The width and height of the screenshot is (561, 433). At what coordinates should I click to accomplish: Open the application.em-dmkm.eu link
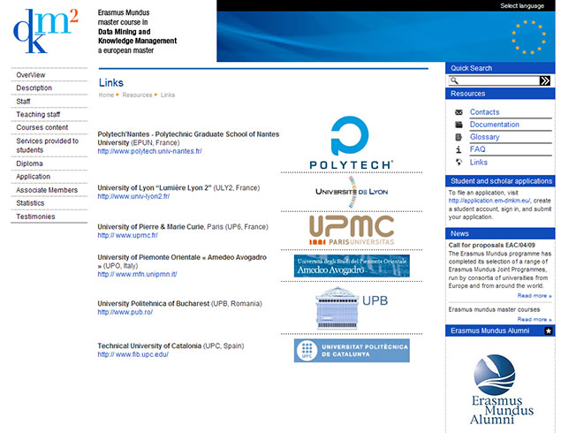point(489,201)
